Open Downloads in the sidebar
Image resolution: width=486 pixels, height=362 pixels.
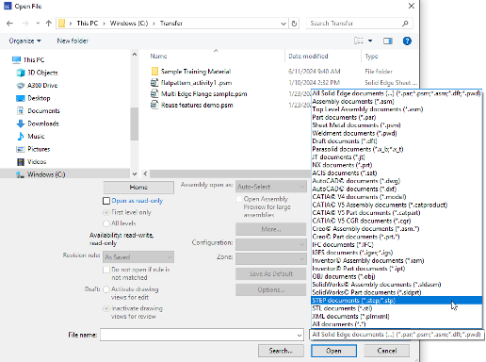(43, 123)
